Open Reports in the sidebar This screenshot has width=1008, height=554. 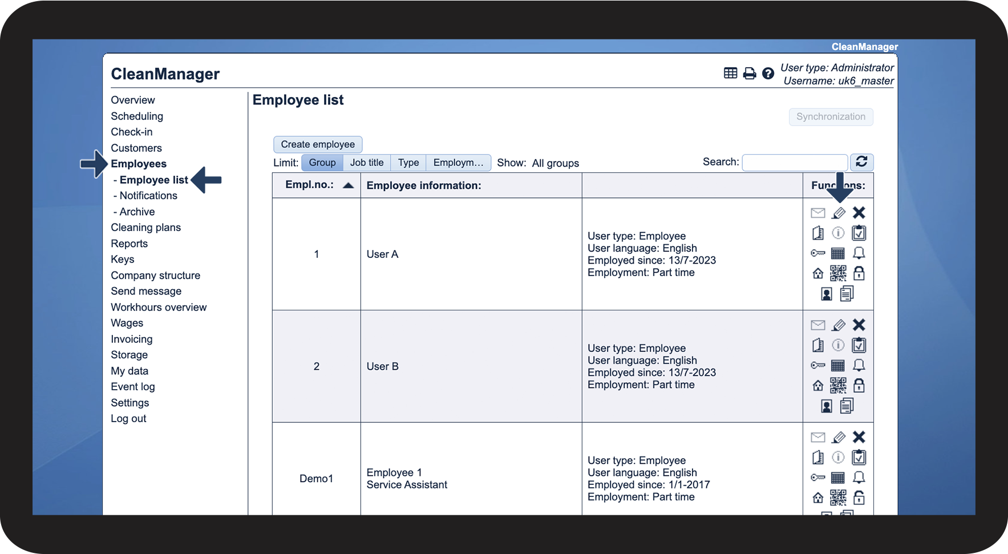point(129,244)
